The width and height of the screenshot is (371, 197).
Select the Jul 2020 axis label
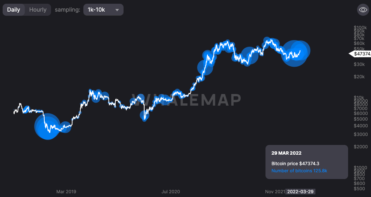tap(170, 192)
